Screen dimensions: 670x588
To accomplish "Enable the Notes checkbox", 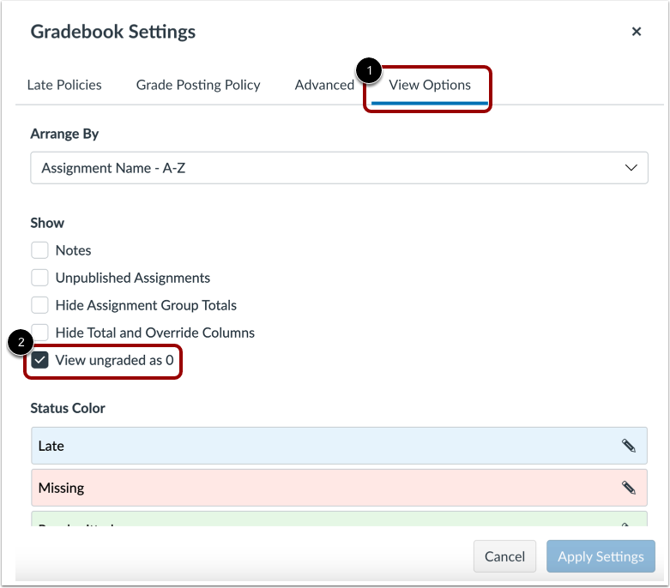I will pos(39,250).
